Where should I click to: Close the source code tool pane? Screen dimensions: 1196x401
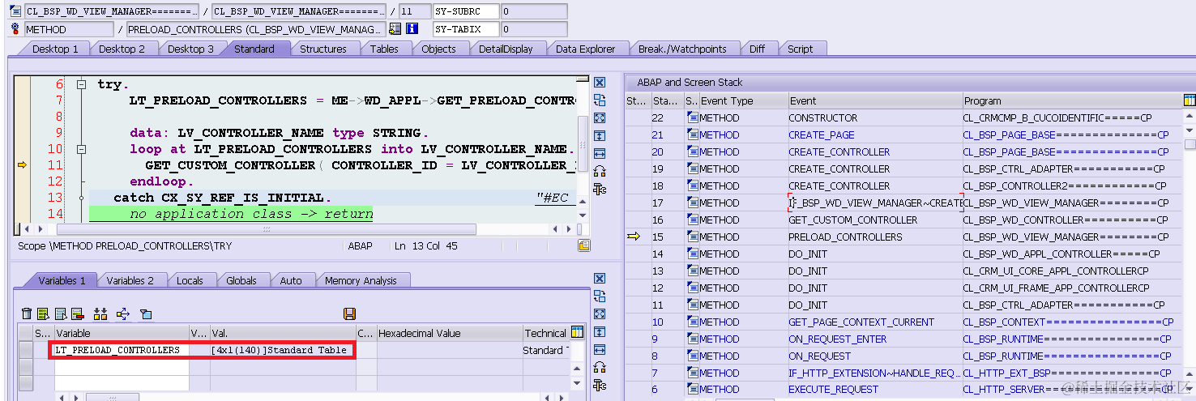tap(600, 83)
